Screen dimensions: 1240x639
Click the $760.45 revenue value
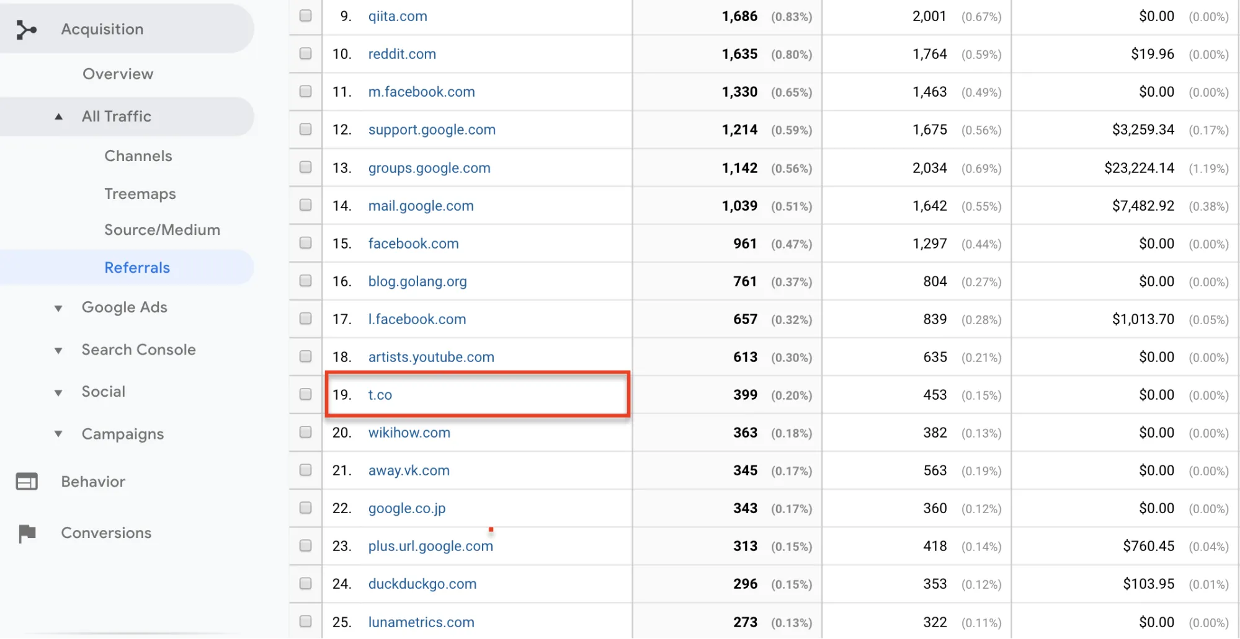(x=1149, y=546)
